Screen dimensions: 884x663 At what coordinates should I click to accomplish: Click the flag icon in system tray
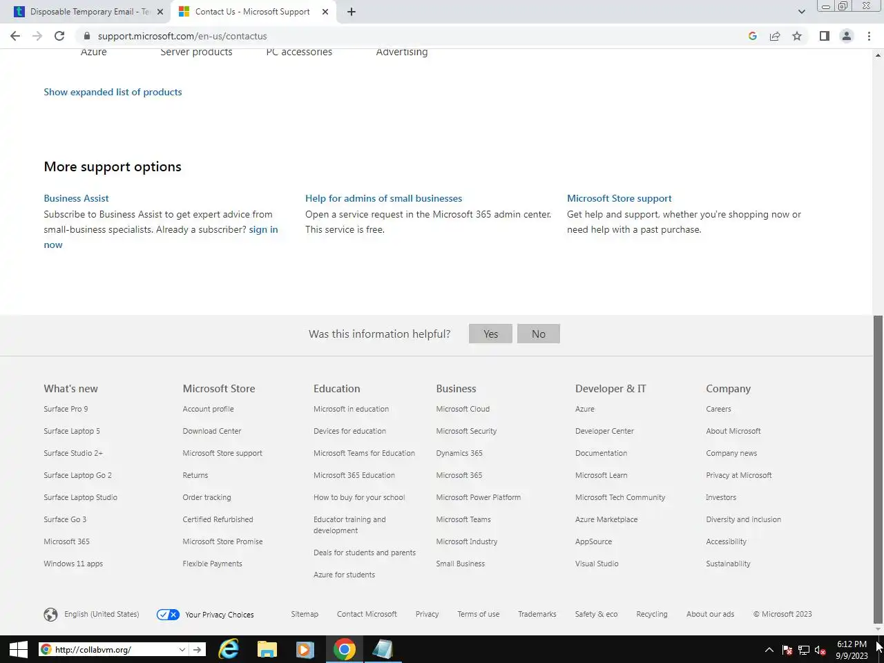pos(787,650)
